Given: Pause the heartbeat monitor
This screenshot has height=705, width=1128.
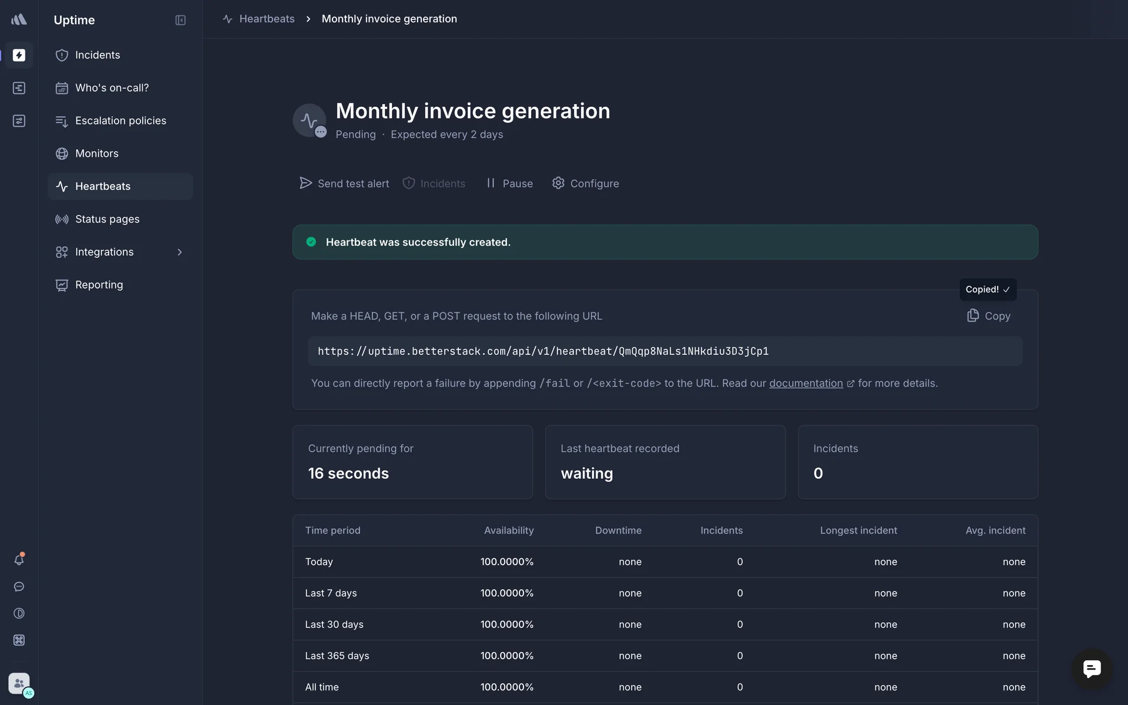Looking at the screenshot, I should point(509,183).
